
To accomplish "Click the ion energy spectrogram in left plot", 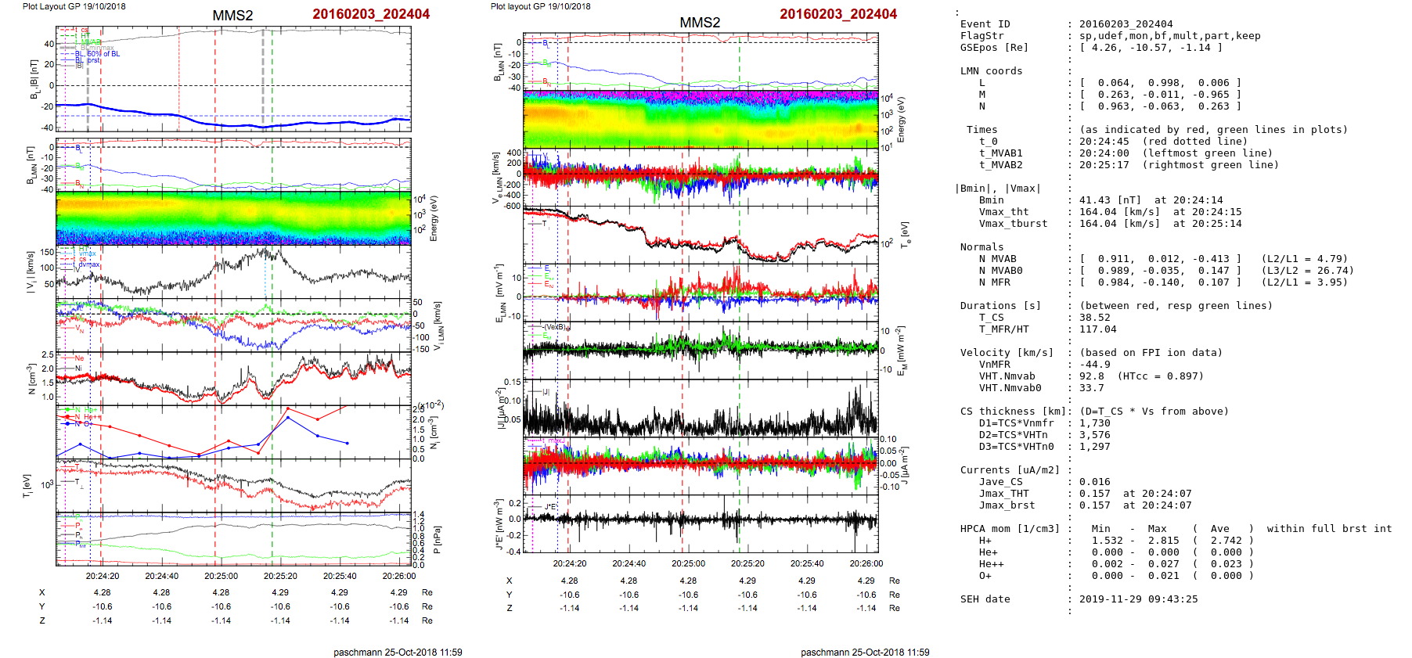I will pyautogui.click(x=233, y=218).
